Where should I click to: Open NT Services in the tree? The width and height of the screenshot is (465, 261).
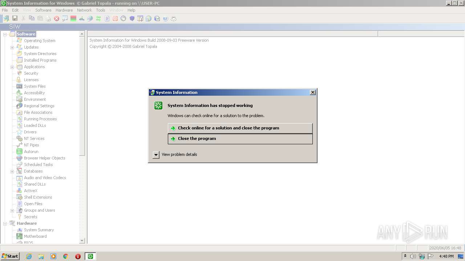[x=34, y=138]
